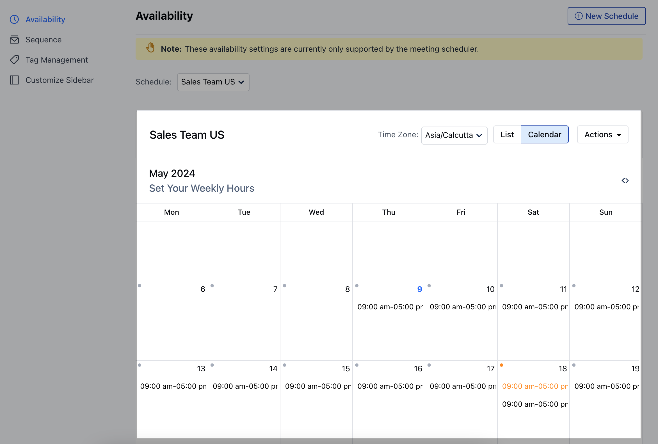Image resolution: width=658 pixels, height=444 pixels.
Task: Click the gray dot on day 9
Action: tap(357, 286)
